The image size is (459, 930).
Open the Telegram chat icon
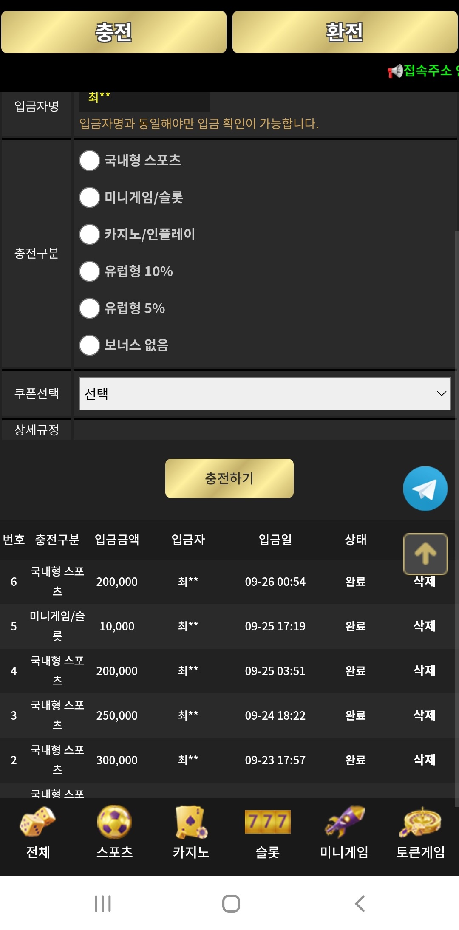pyautogui.click(x=425, y=489)
